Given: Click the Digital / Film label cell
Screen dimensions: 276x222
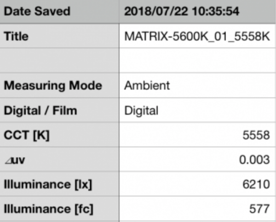Looking at the screenshot, I should tap(59, 110).
